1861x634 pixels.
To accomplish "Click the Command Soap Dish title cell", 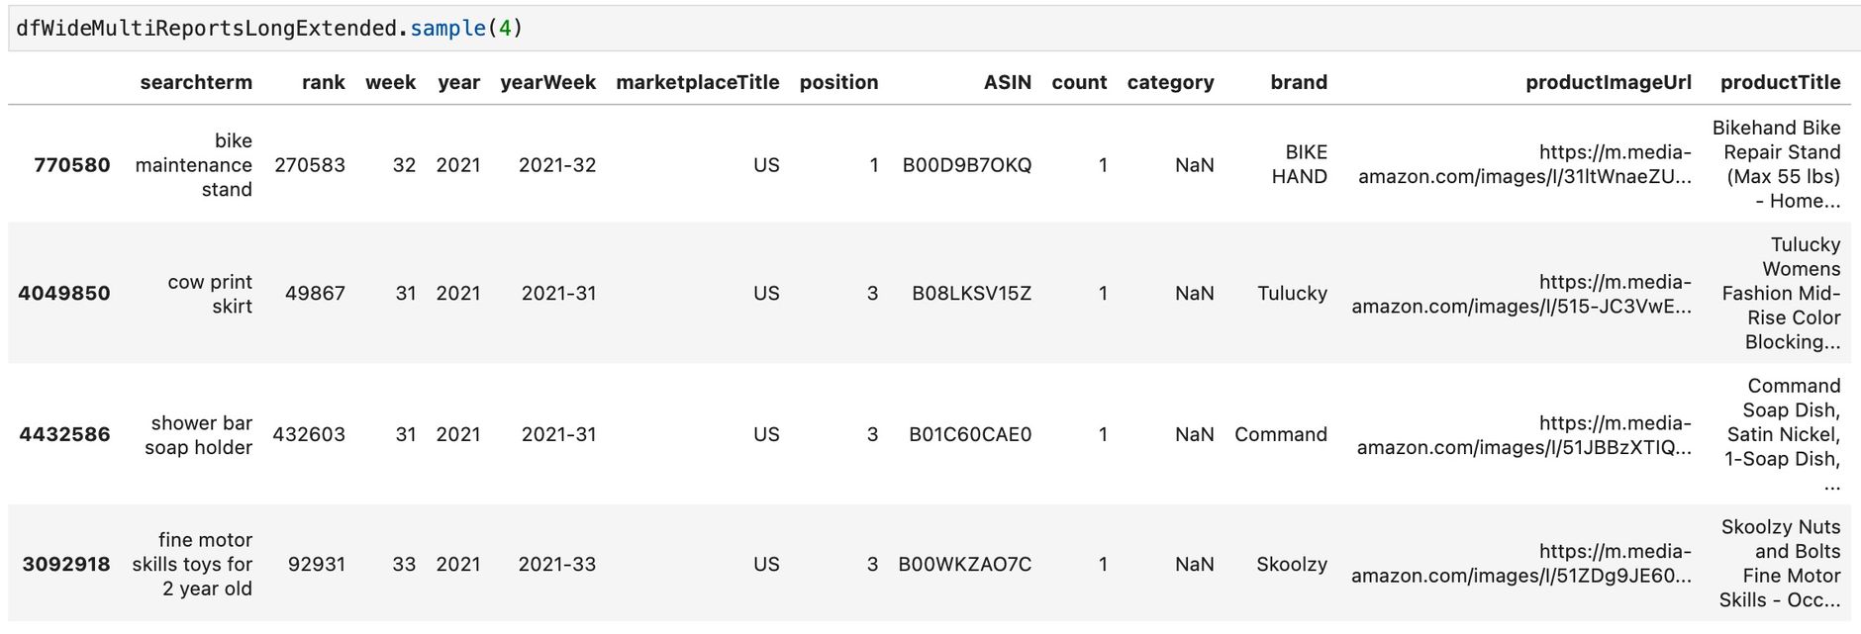I will [x=1783, y=434].
